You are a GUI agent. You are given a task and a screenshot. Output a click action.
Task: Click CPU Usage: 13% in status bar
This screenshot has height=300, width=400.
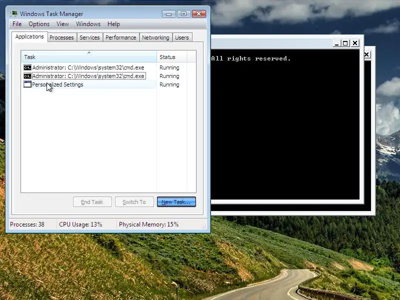(x=80, y=224)
